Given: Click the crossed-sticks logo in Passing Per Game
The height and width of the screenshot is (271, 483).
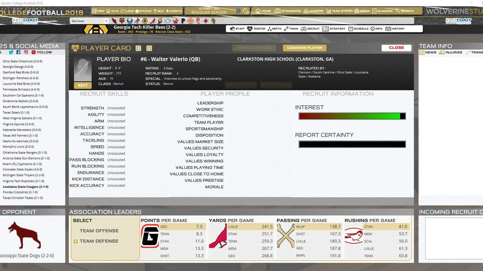Looking at the screenshot, I should point(286,236).
